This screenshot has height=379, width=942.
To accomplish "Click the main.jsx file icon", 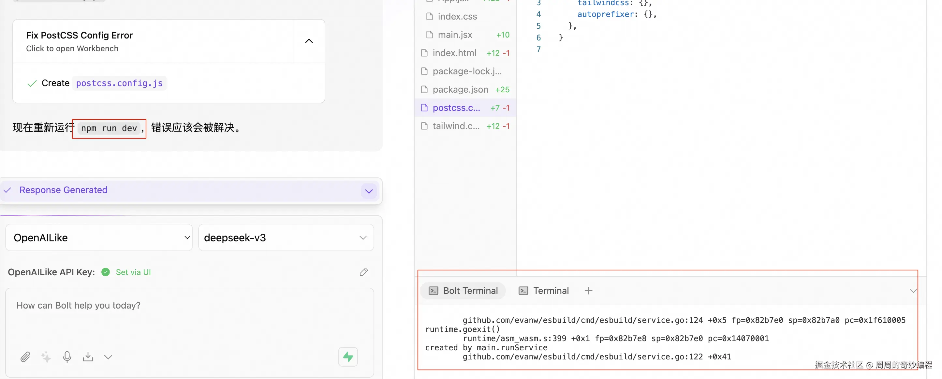I will (430, 35).
